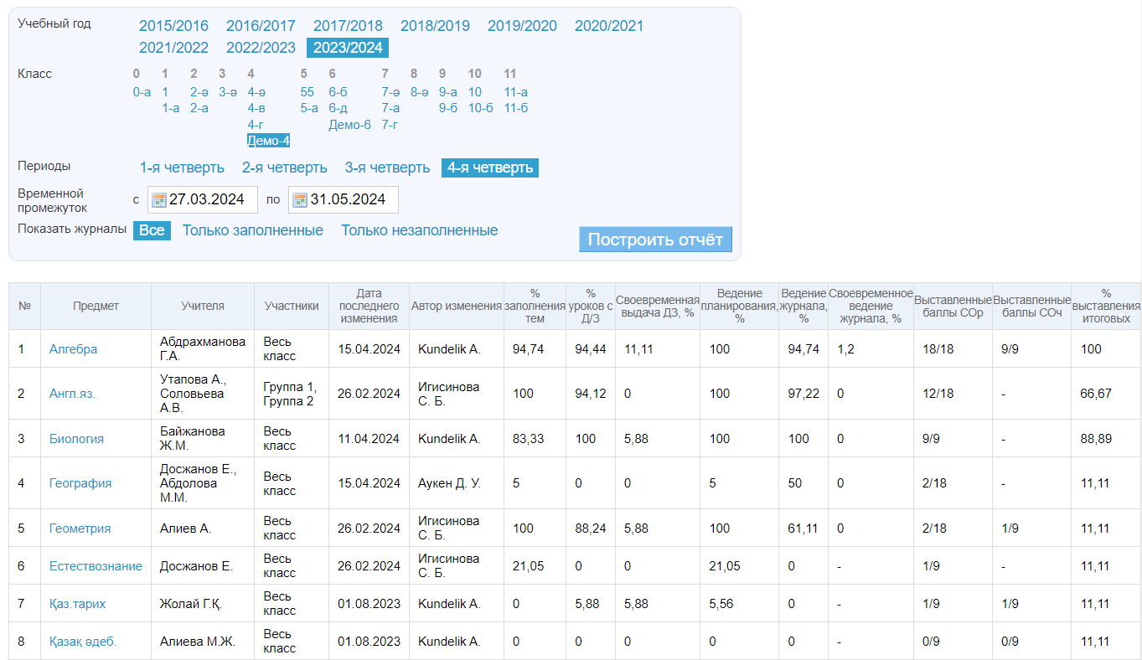Screen dimensions: 1142x660
Task: Click the start date field 27.03.2024
Action: pos(206,199)
